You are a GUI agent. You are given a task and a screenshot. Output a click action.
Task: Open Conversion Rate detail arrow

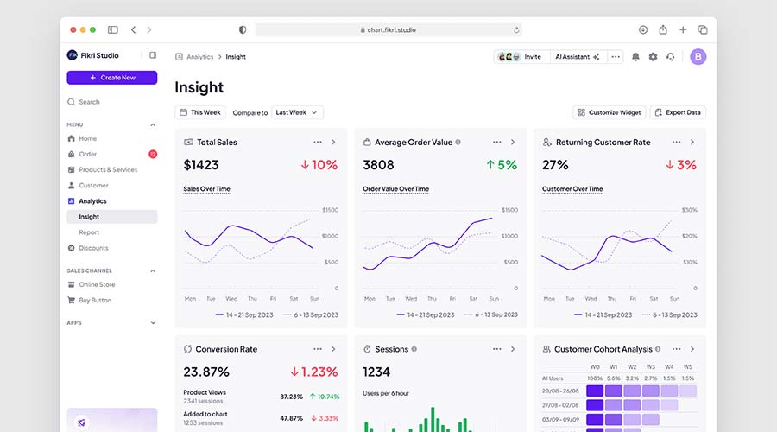pos(333,349)
